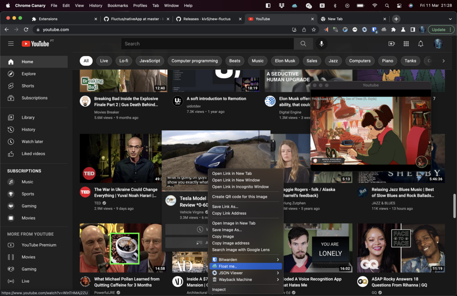
Task: Open Watch later in the sidebar
Action: [x=34, y=141]
